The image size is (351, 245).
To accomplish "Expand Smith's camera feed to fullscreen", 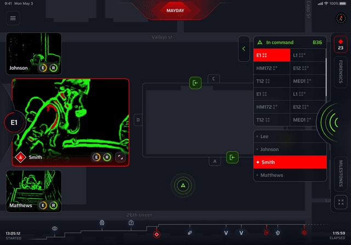I will (120, 157).
